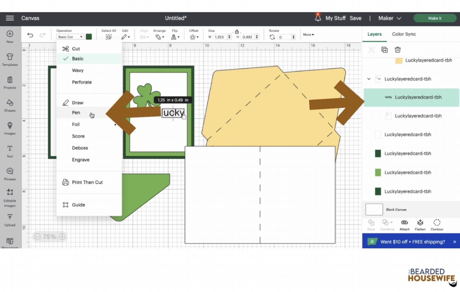Click the Text tool icon
The width and height of the screenshot is (460, 292).
pos(10,151)
